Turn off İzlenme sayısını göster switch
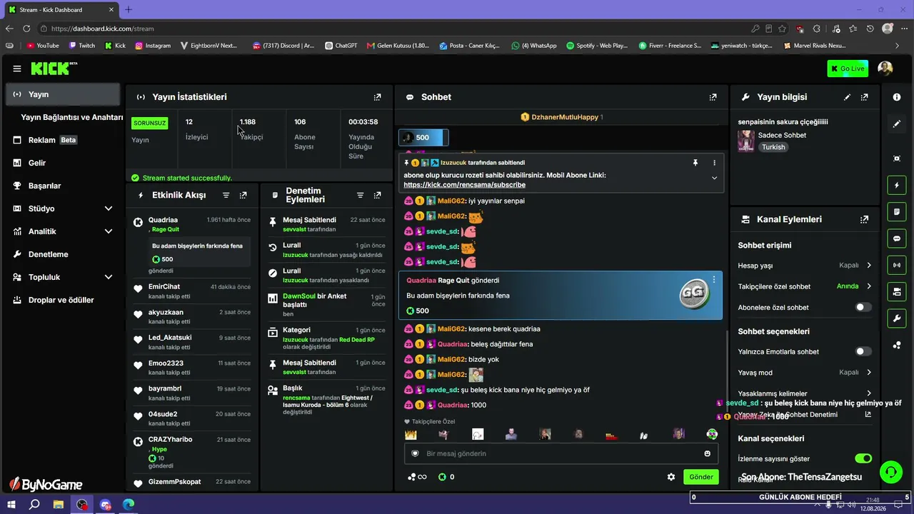This screenshot has width=914, height=514. [x=863, y=458]
